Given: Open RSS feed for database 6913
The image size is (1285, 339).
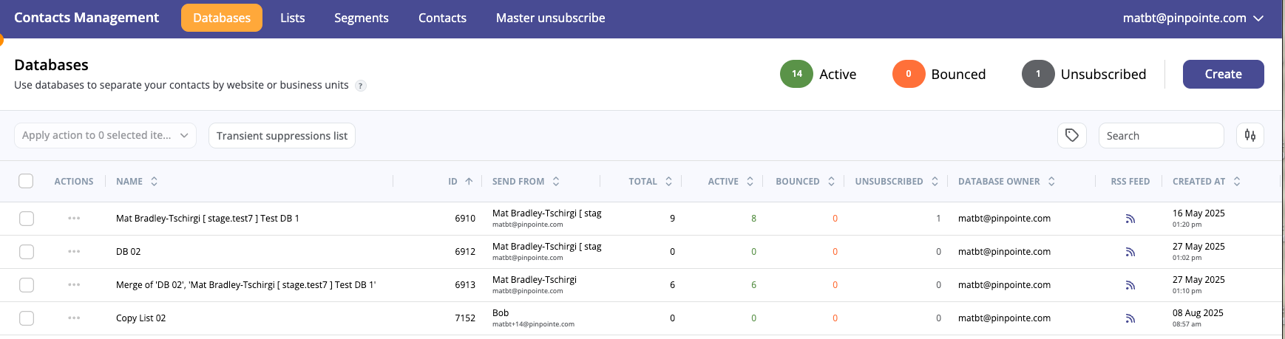Looking at the screenshot, I should point(1130,285).
